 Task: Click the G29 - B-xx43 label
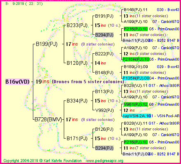tap(168, 67)
